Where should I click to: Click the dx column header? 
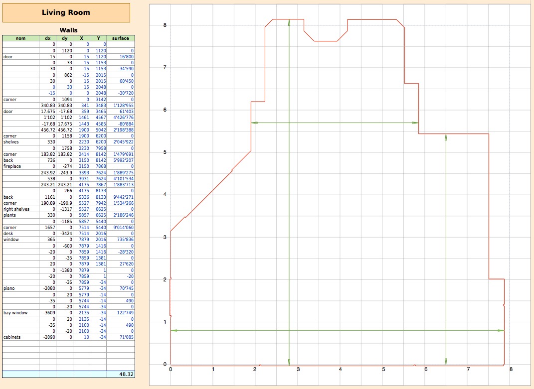(x=48, y=38)
